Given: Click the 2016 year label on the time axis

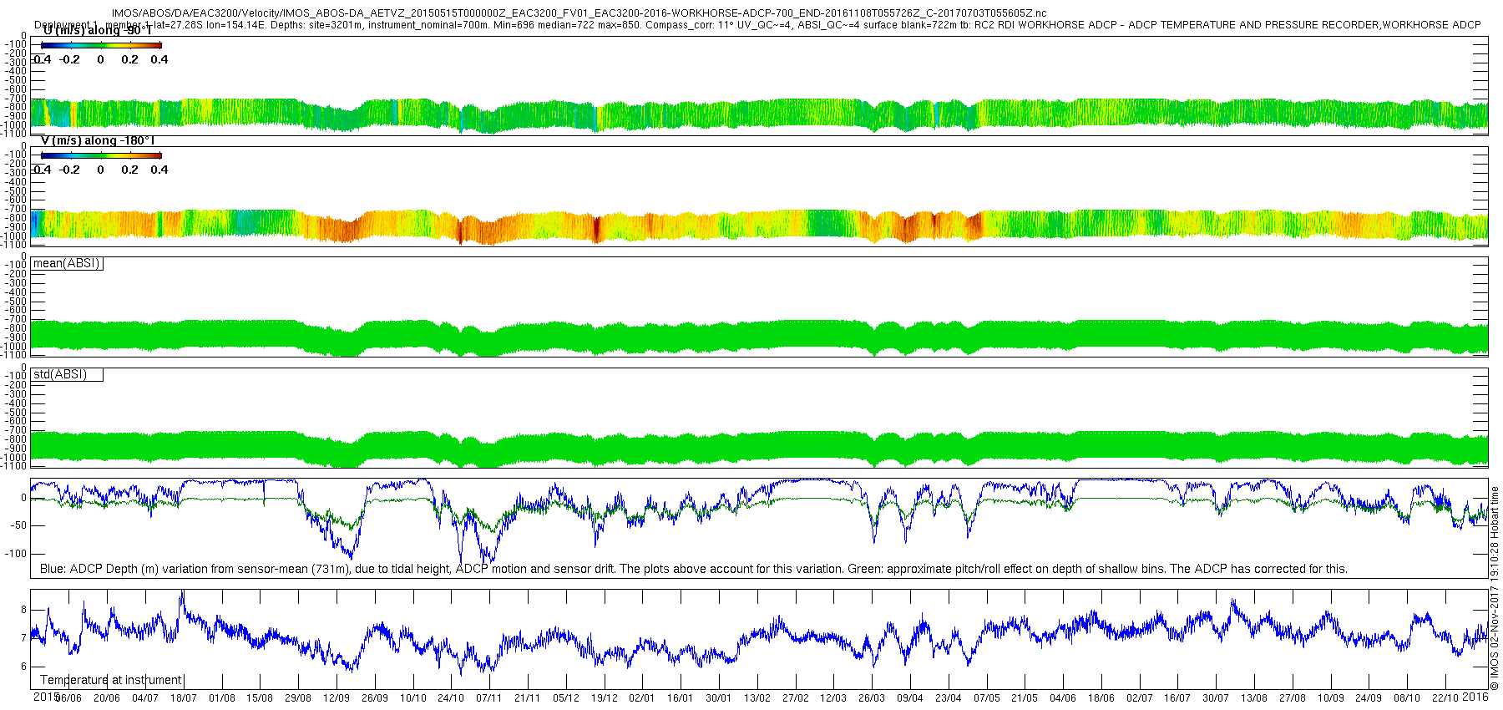Looking at the screenshot, I should (x=1475, y=697).
